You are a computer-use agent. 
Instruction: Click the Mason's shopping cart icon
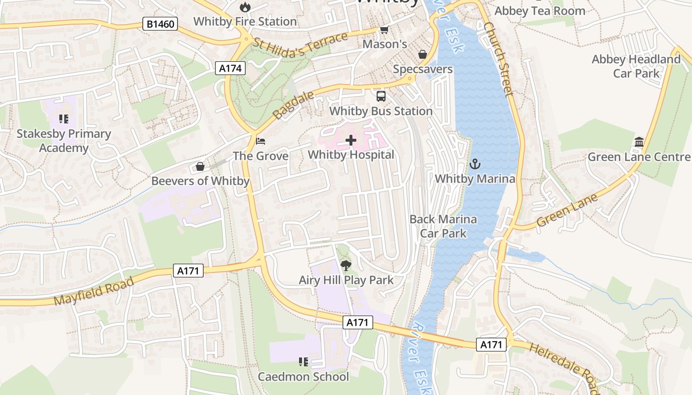tap(384, 30)
